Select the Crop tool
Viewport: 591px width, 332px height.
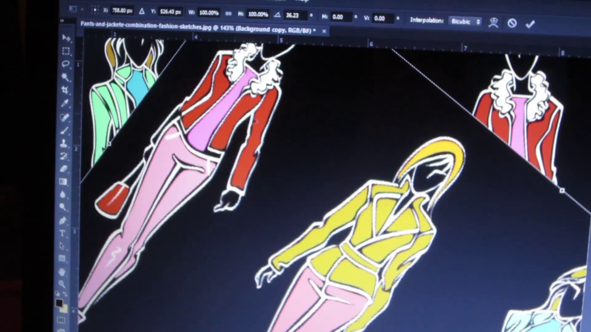tap(65, 90)
